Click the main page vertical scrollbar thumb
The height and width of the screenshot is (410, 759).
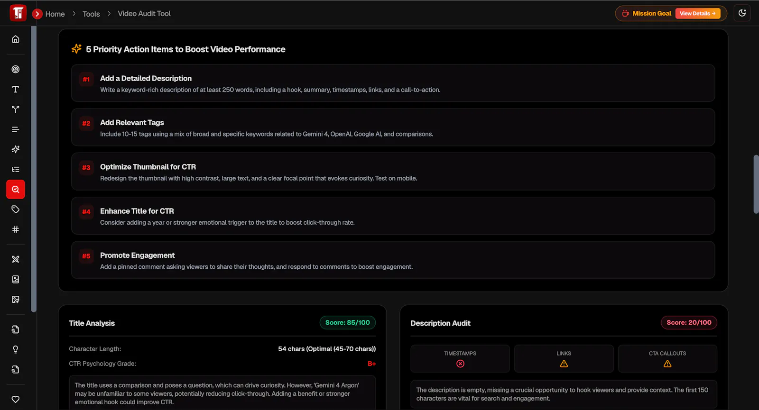pyautogui.click(x=756, y=184)
